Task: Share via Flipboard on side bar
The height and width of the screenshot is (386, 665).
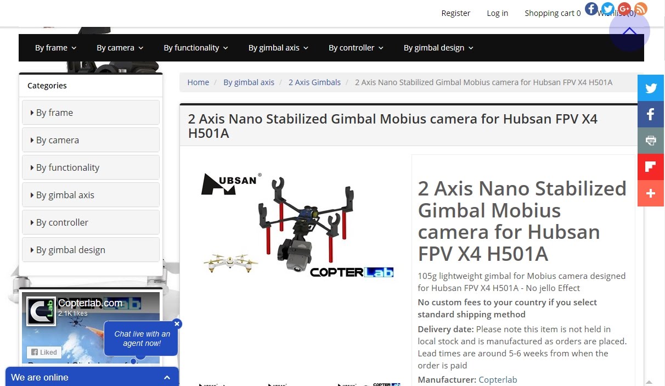Action: pyautogui.click(x=651, y=167)
